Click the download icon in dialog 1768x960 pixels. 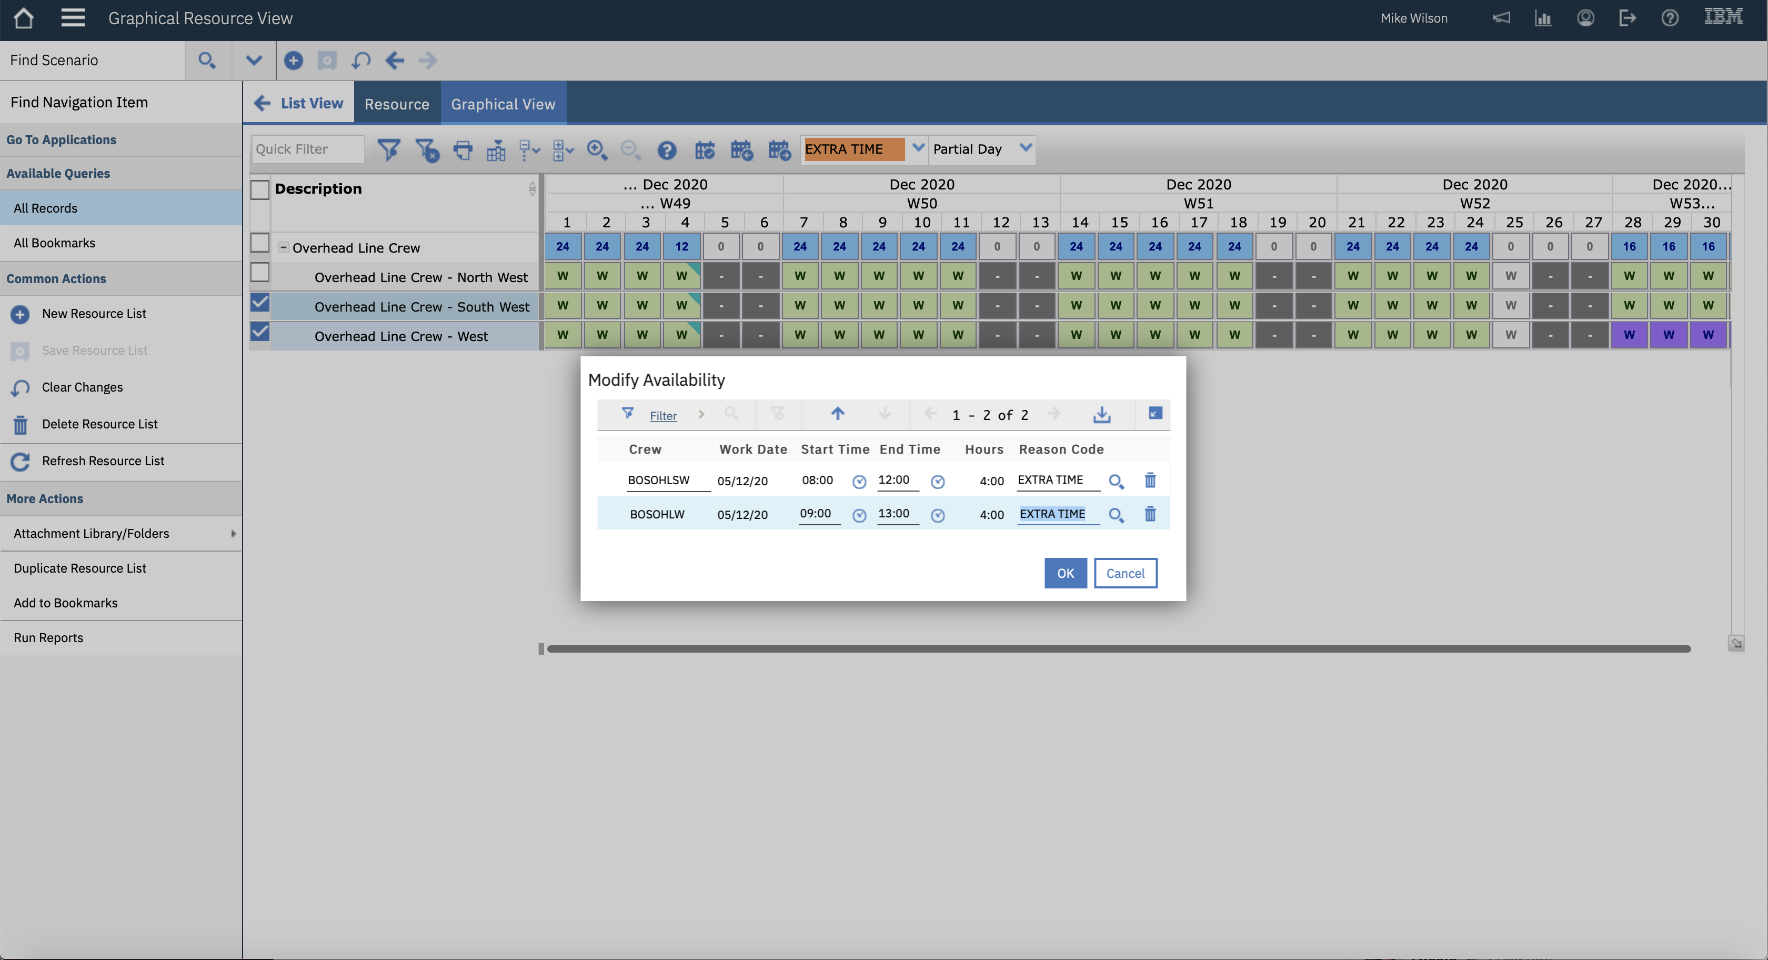[x=1101, y=415]
